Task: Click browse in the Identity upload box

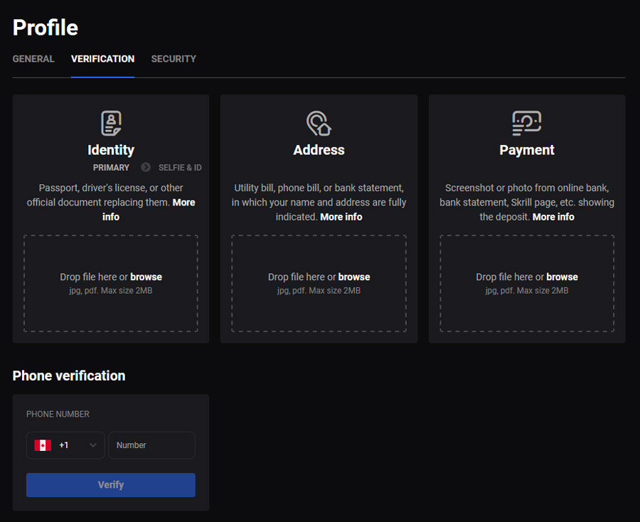Action: 146,277
